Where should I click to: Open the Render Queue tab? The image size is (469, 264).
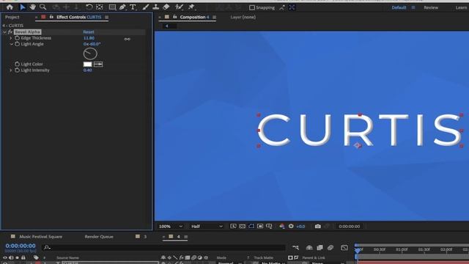tap(99, 236)
